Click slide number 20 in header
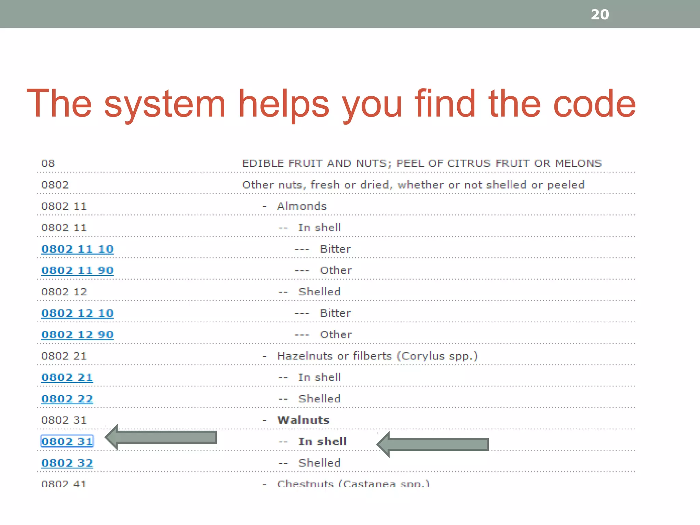Viewport: 700px width, 525px height. click(x=600, y=14)
